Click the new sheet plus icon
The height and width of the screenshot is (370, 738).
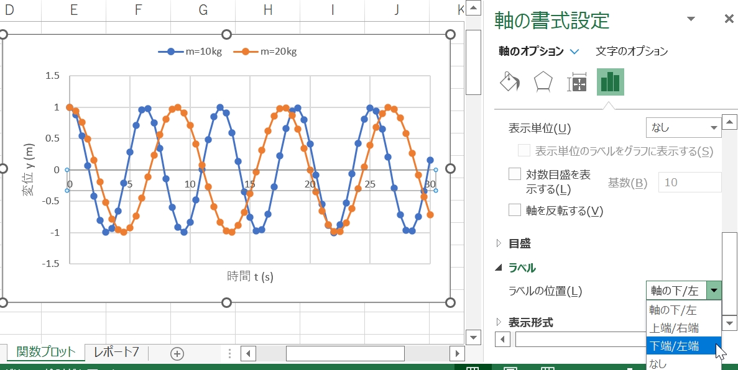[x=177, y=352]
